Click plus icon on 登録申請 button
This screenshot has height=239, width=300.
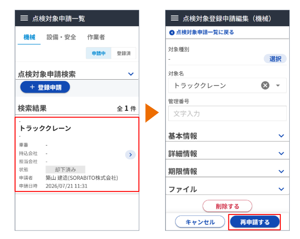coord(32,87)
